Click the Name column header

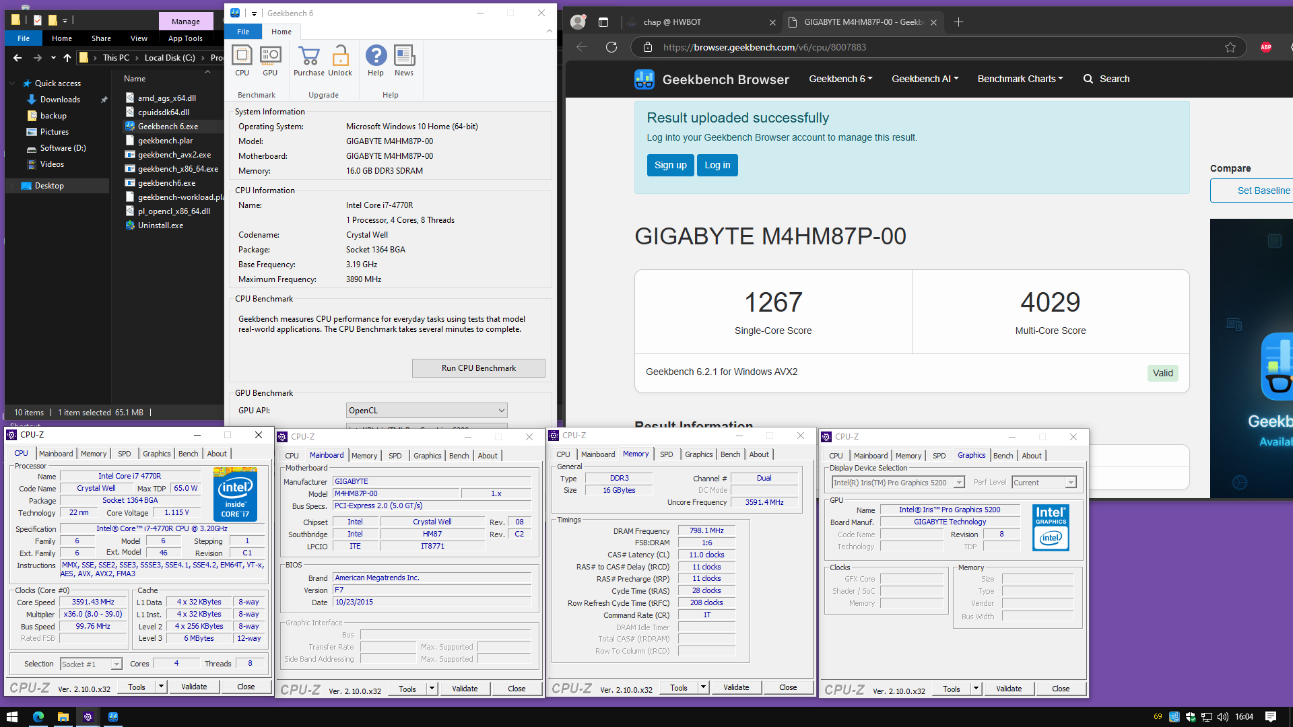pyautogui.click(x=135, y=79)
